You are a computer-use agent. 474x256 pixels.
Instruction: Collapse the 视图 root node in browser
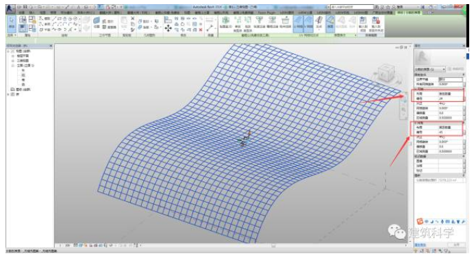(x=8, y=51)
